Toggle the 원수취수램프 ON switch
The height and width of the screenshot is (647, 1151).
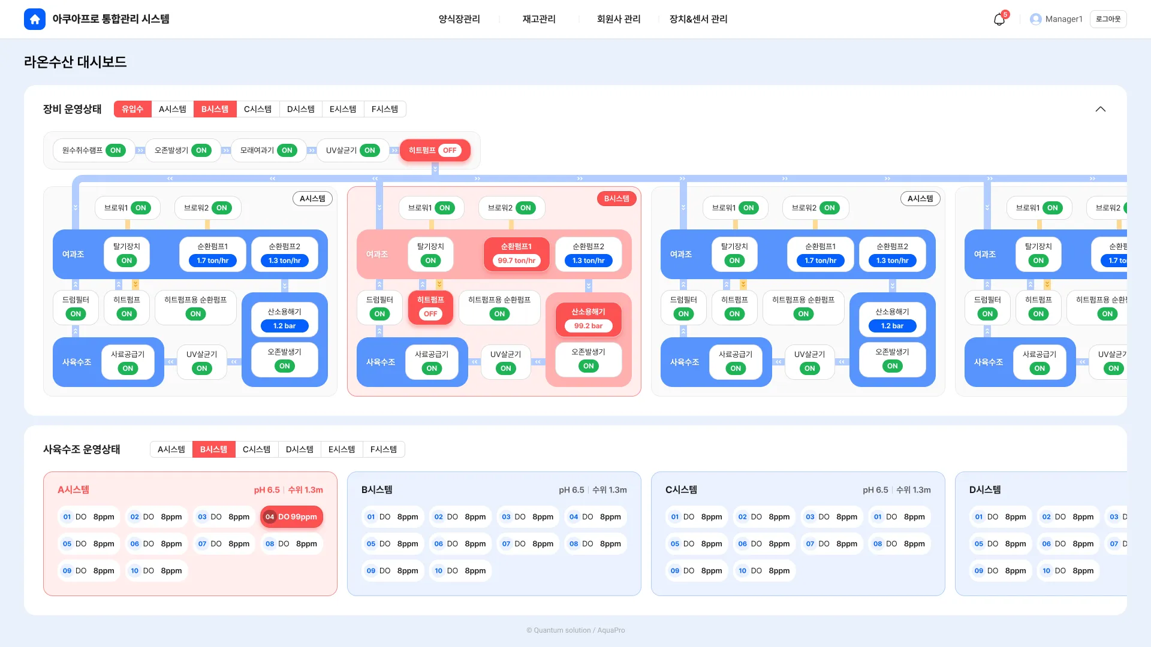click(x=116, y=150)
